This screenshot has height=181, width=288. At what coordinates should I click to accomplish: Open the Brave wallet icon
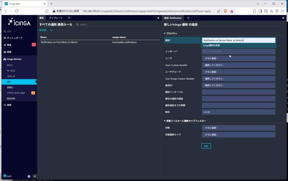click(x=266, y=11)
